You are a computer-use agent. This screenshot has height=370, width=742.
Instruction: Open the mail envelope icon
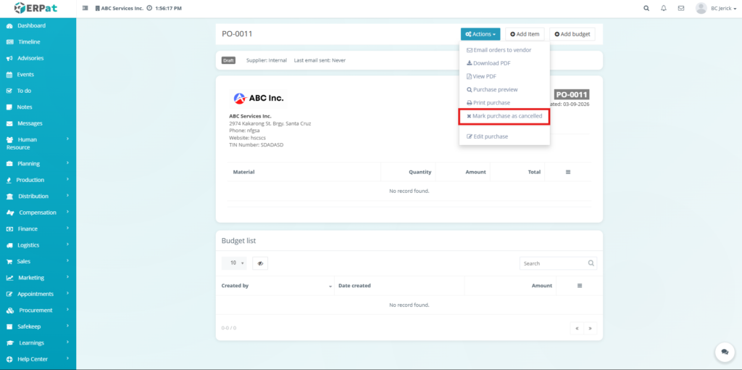tap(681, 8)
